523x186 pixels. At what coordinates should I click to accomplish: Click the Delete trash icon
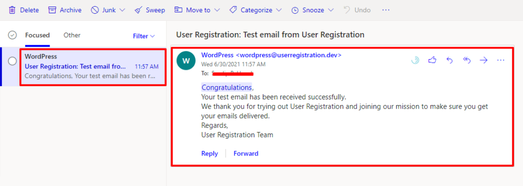coord(12,10)
